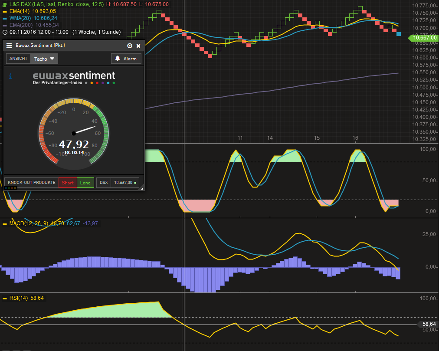Click the L&S DAX Renko legend icon
This screenshot has width=439, height=351.
click(x=4, y=5)
